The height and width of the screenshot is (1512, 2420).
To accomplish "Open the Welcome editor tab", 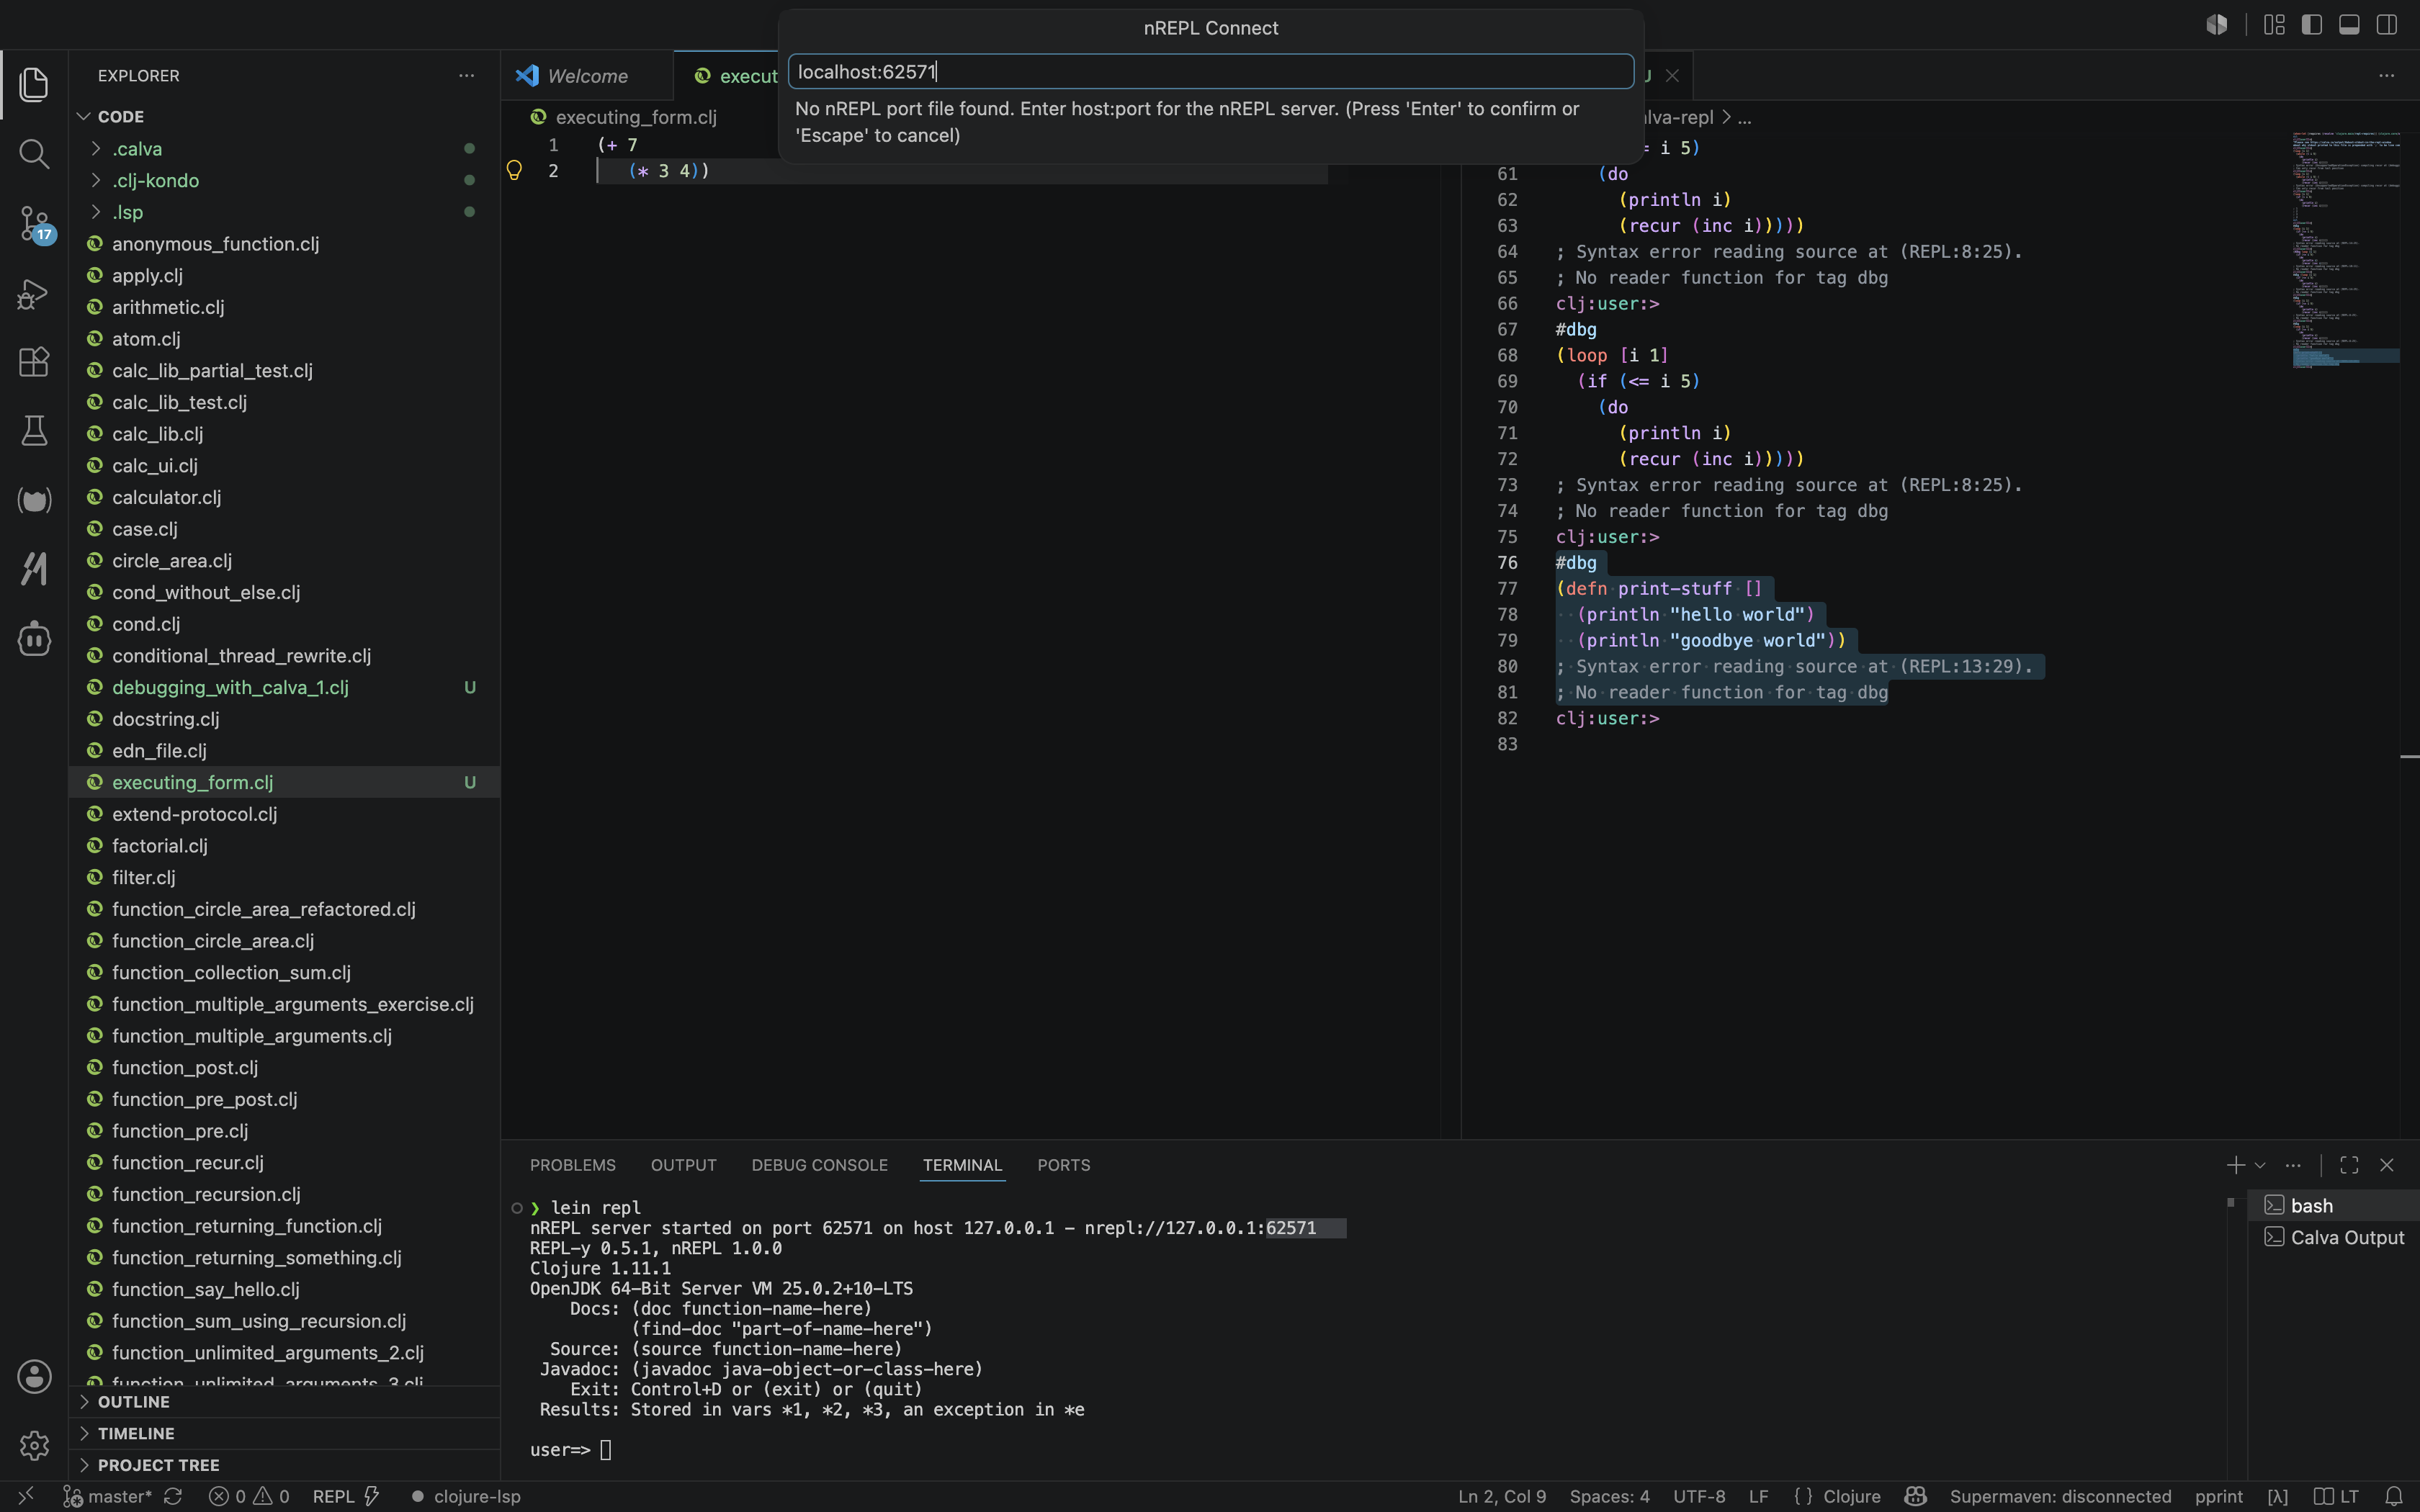I will tap(587, 76).
